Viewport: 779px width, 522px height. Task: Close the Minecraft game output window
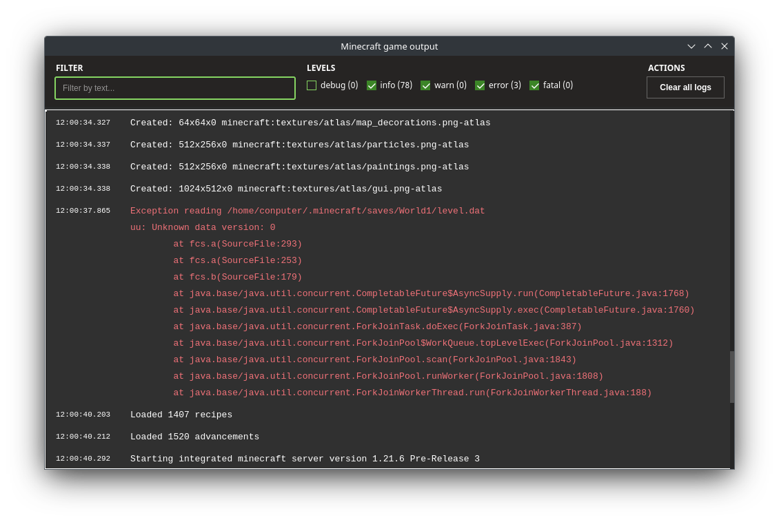[x=725, y=46]
